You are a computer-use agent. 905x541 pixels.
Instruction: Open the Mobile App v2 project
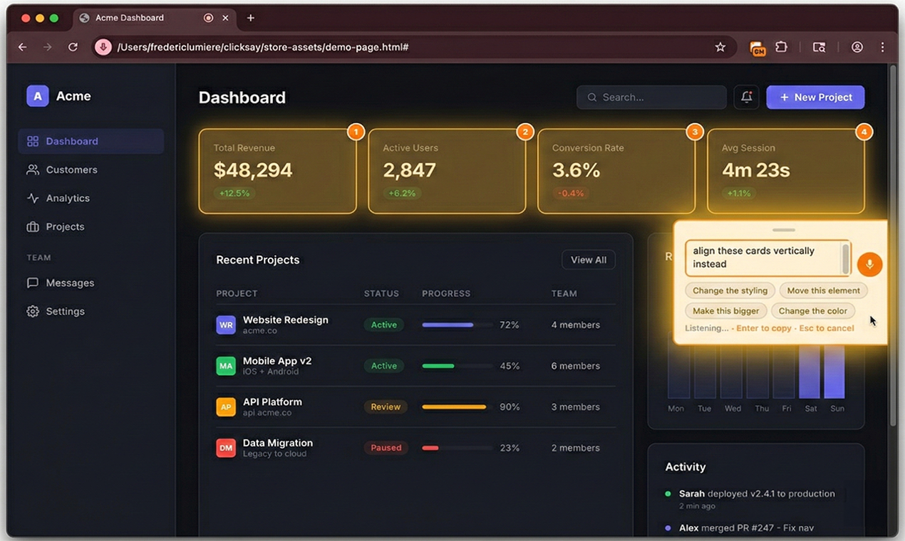pos(415,366)
